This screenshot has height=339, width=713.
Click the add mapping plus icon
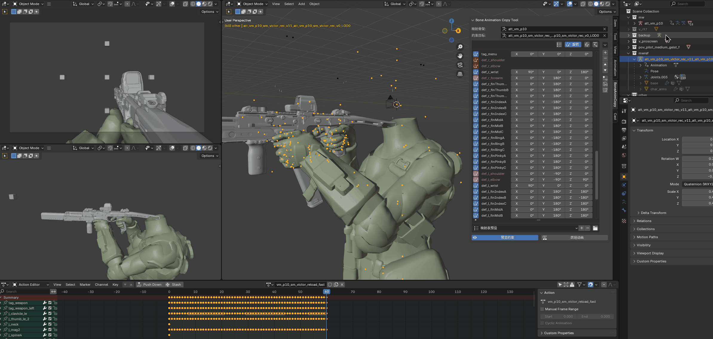coord(605,53)
